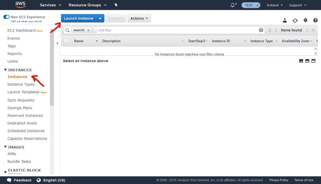Viewport: 321px width, 184px height.
Task: Remove the 'search : x' filter tag
Action: point(93,30)
